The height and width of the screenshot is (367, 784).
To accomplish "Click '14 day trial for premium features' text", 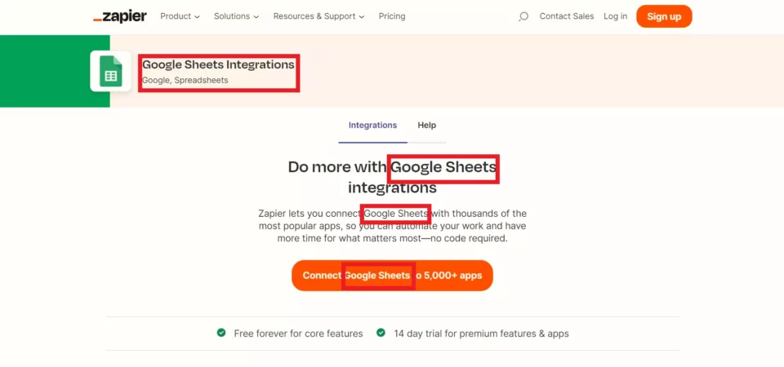I will point(481,334).
